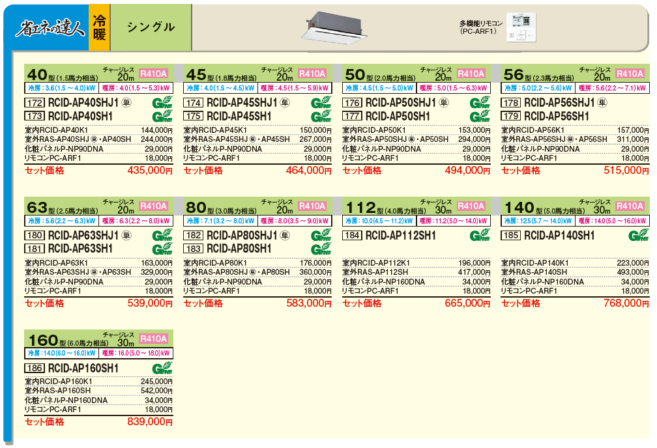657x448 pixels.
Task: Click the set price 583,000円
Action: 309,303
